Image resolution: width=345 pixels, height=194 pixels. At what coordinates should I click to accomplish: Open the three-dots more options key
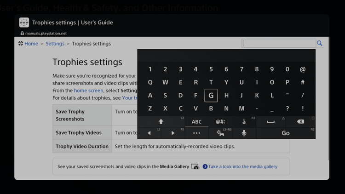(196, 133)
